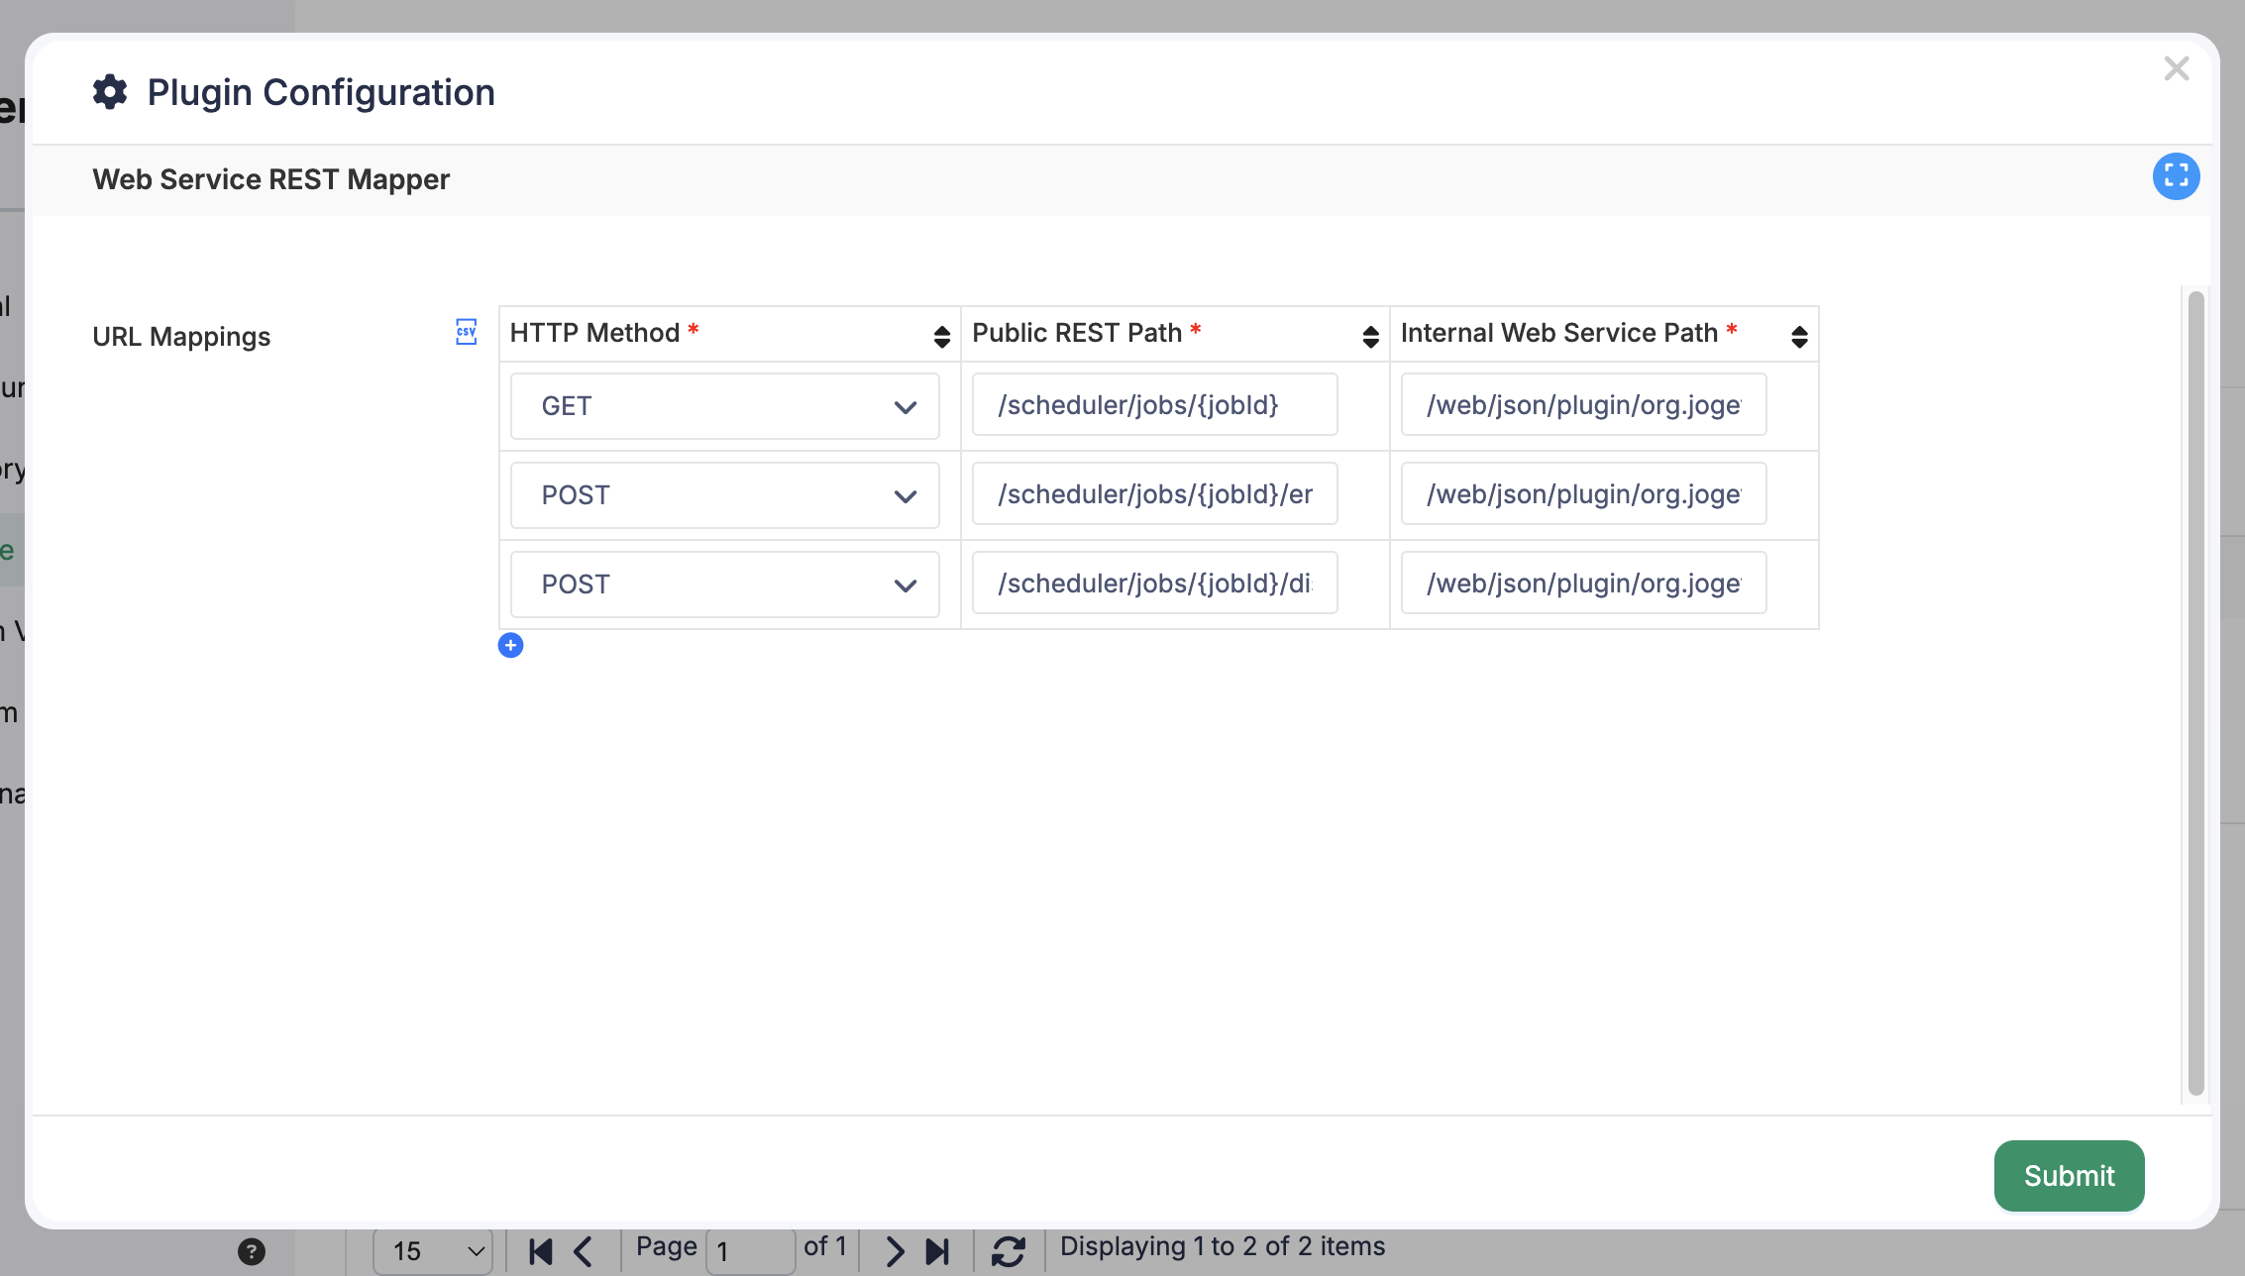
Task: Click the dialog's vertical scrollbar
Action: (2195, 693)
